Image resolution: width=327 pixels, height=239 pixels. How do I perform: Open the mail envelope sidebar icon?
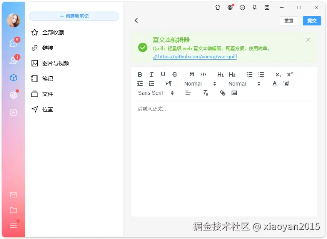click(13, 195)
